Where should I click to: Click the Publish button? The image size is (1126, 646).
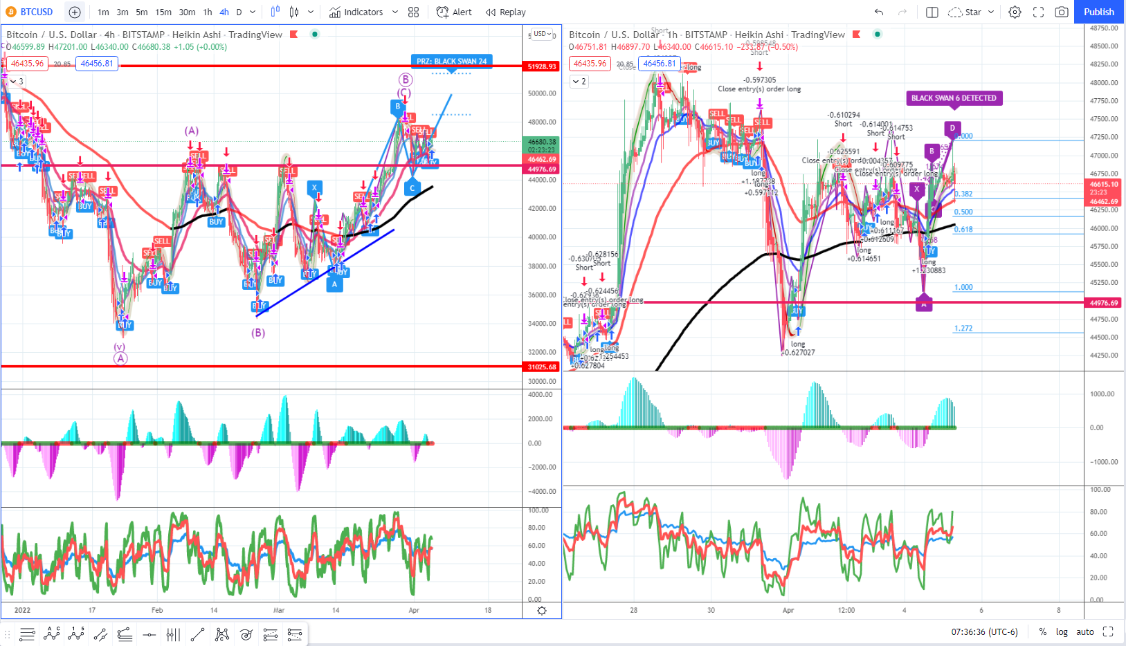[1099, 12]
